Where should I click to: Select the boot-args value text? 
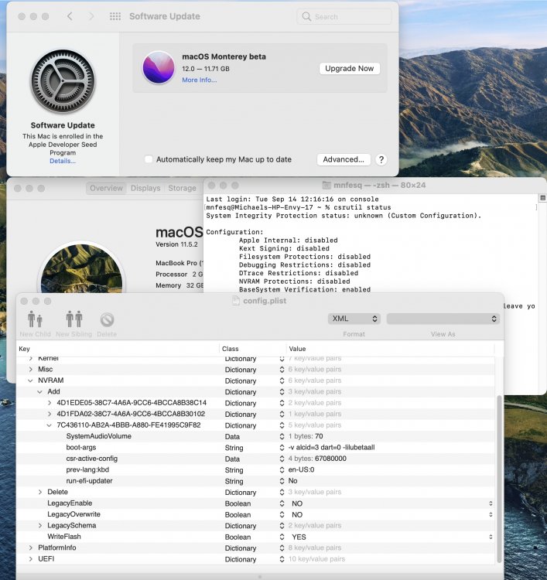(331, 448)
